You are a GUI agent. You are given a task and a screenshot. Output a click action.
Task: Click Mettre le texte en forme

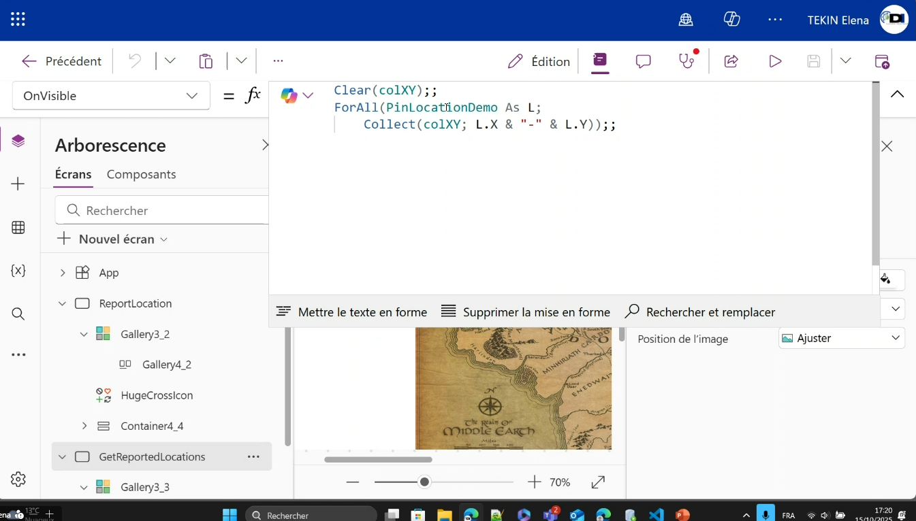tap(351, 312)
